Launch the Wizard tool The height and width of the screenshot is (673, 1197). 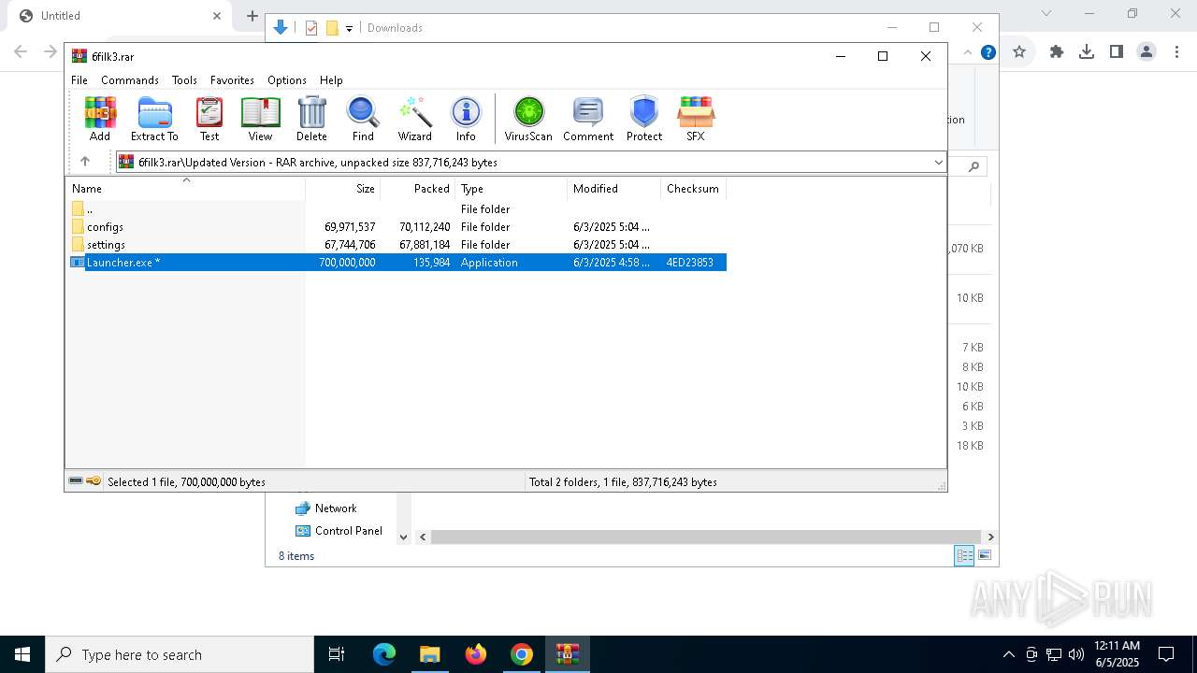click(x=414, y=119)
